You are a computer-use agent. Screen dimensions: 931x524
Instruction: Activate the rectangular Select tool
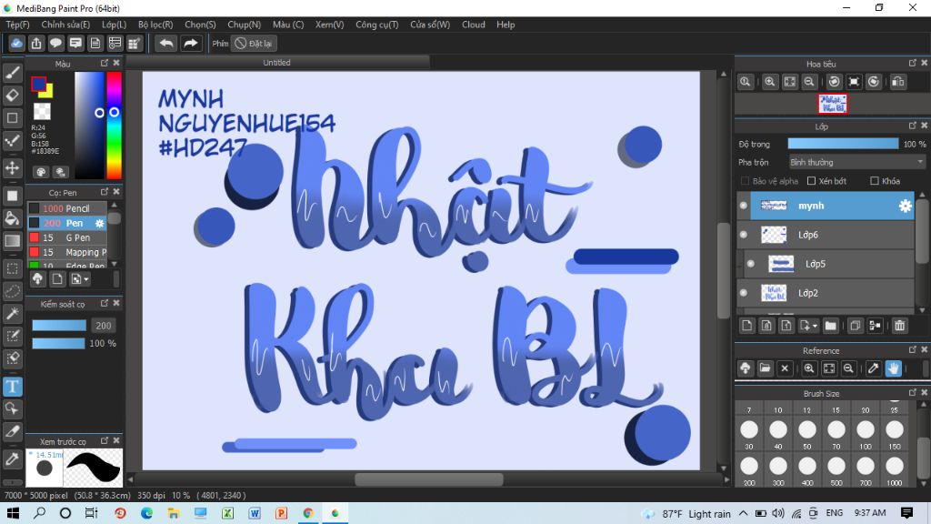(12, 268)
